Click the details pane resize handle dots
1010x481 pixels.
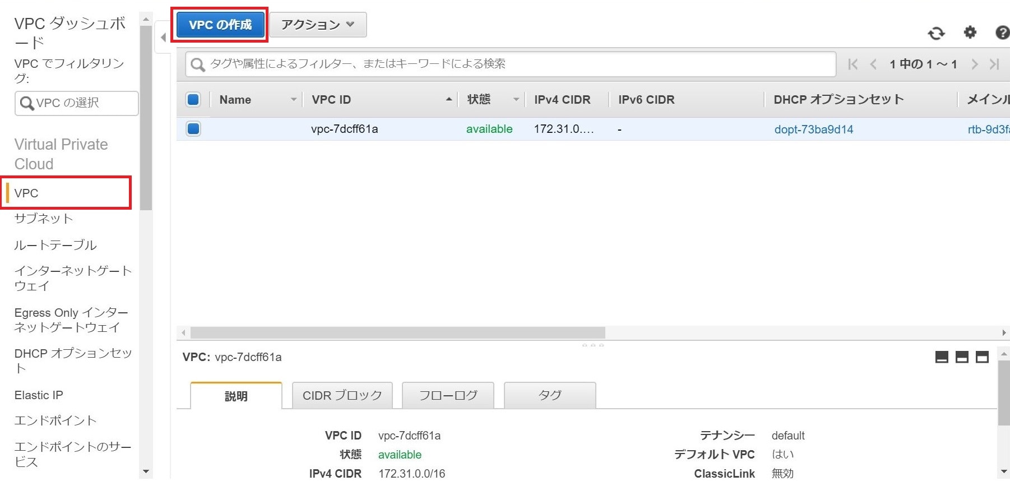coord(593,345)
